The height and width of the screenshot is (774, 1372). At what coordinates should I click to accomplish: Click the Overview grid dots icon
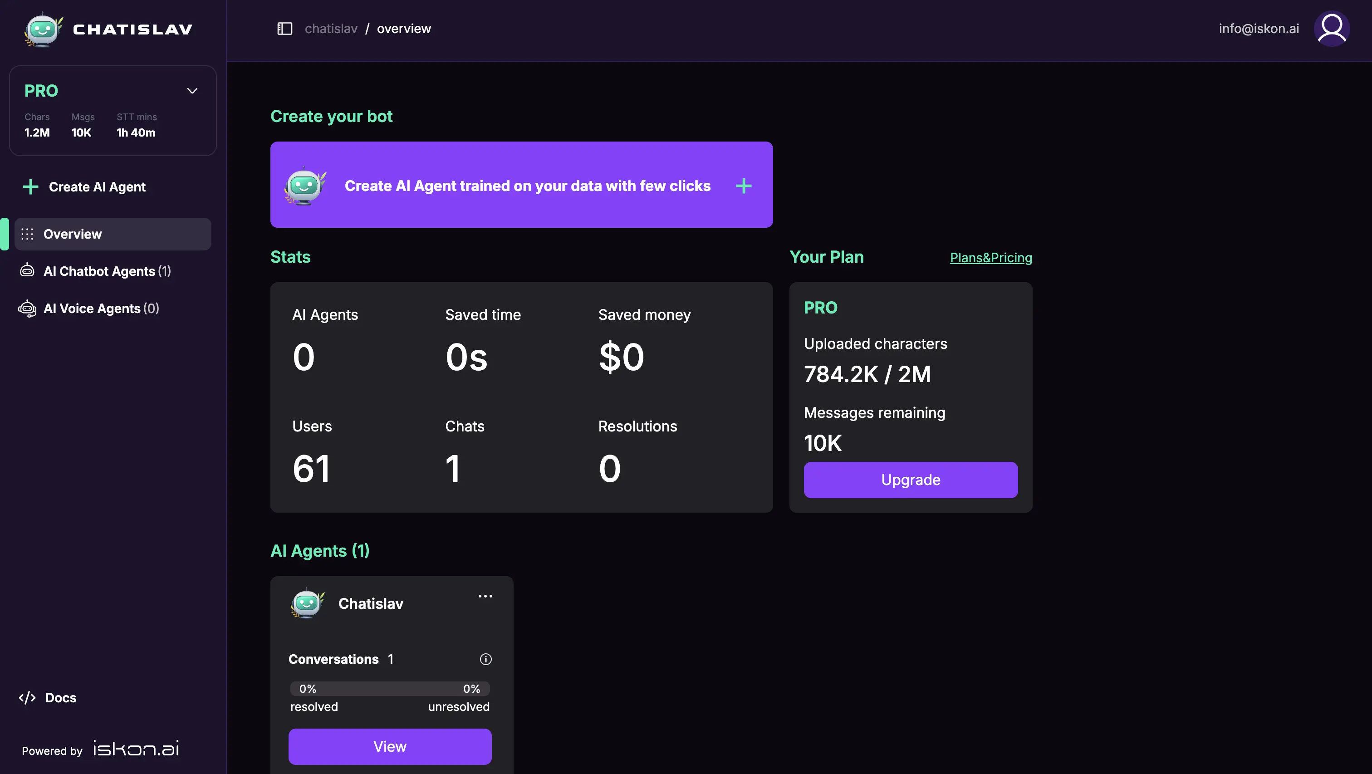[27, 234]
